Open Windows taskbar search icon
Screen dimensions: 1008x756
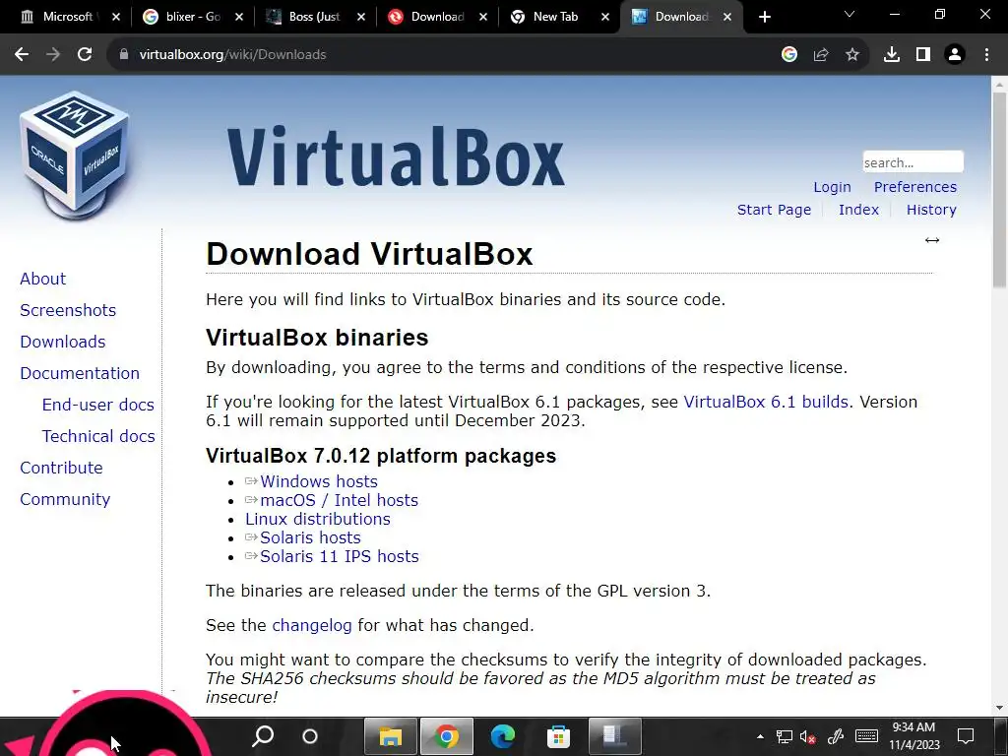(262, 736)
